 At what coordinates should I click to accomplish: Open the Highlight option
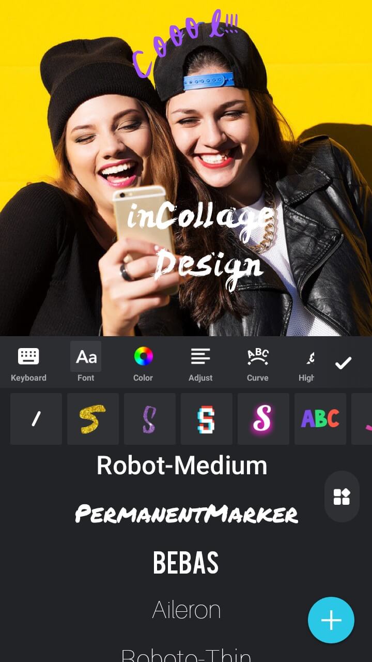[x=307, y=364]
